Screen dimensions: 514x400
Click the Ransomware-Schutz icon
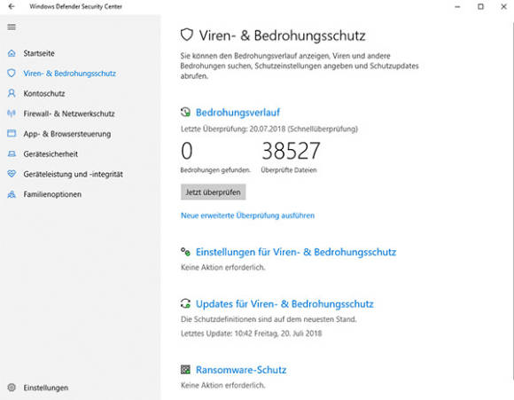[x=185, y=370]
